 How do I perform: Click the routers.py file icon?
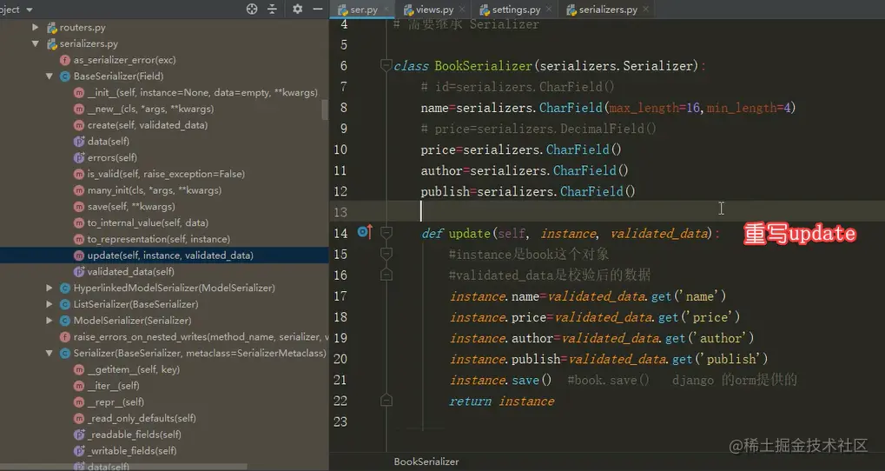click(52, 27)
